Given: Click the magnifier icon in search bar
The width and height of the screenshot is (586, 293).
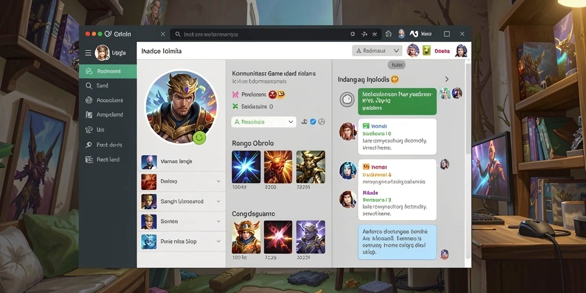Looking at the screenshot, I should click(178, 34).
